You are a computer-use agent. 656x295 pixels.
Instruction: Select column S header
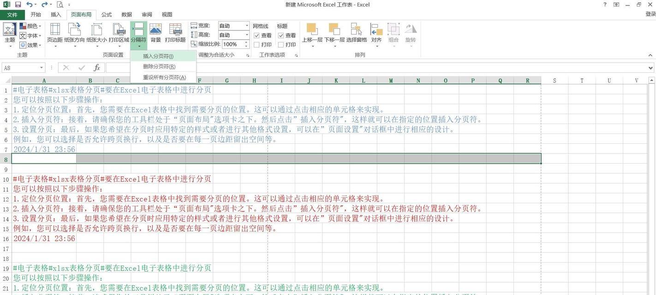pyautogui.click(x=555, y=80)
